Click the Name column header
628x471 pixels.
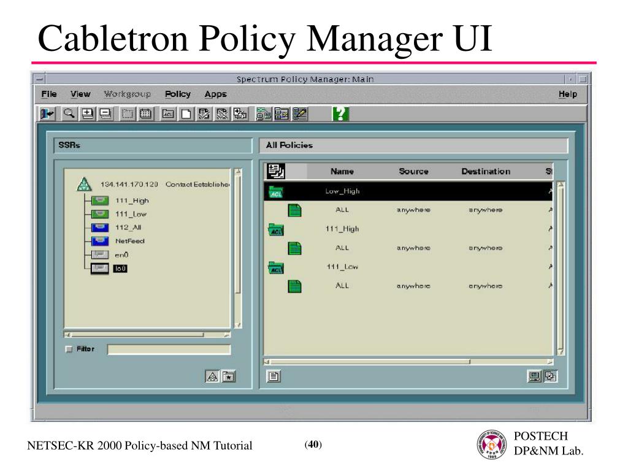(x=342, y=172)
